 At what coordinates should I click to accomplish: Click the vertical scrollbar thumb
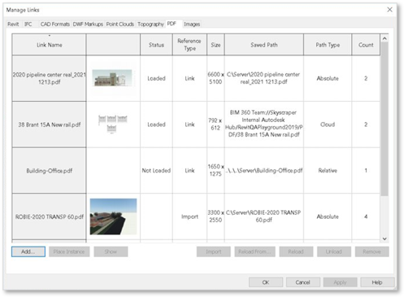[x=384, y=119]
